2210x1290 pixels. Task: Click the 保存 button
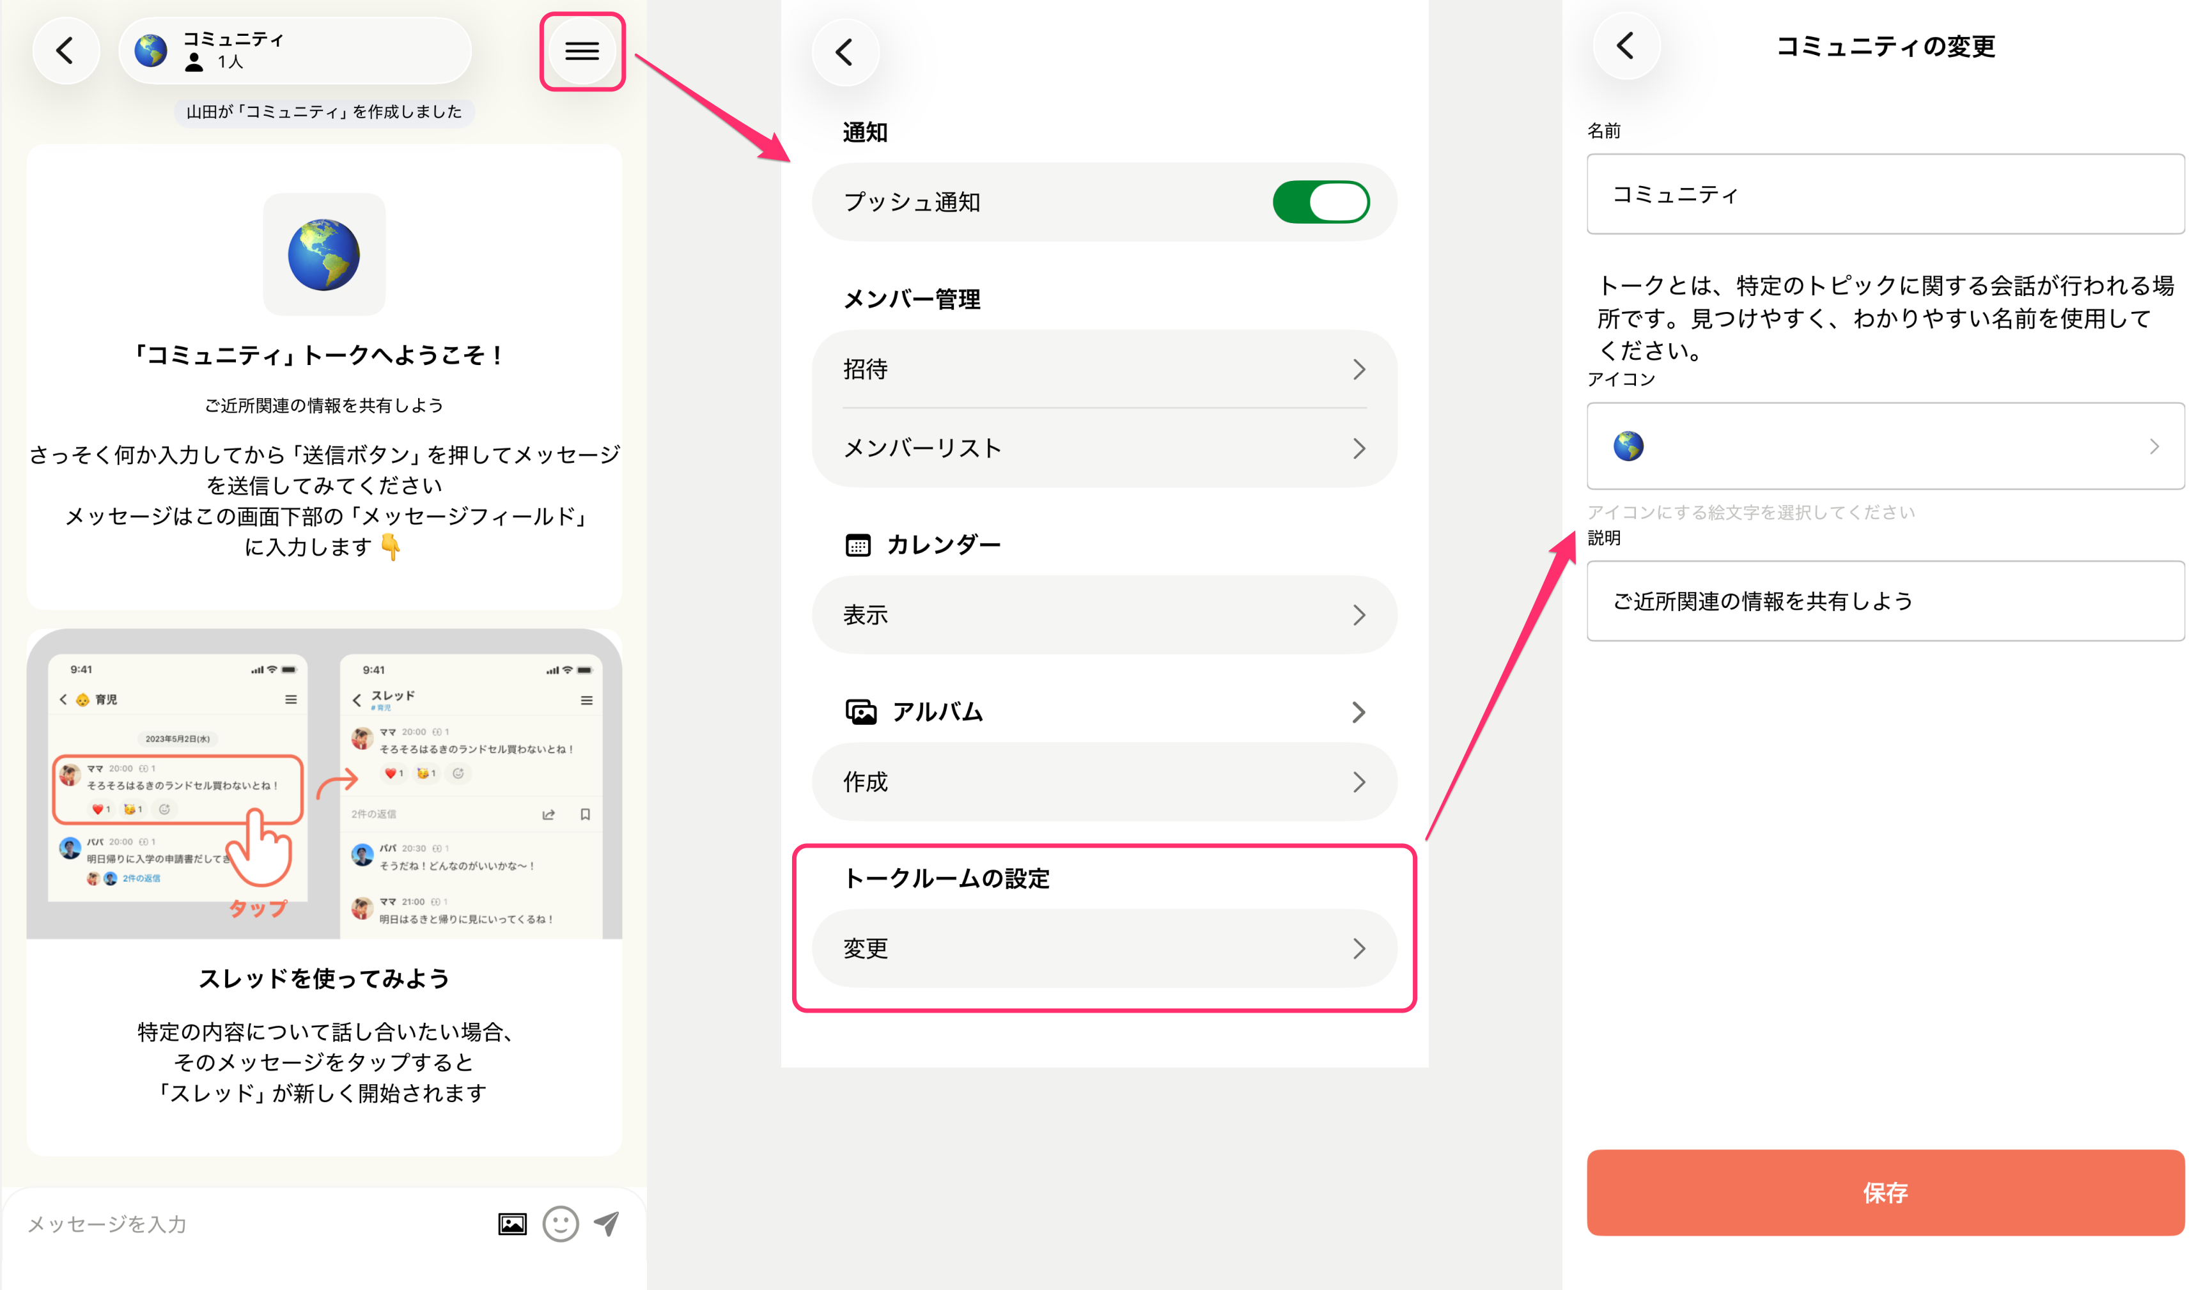[x=1885, y=1193]
